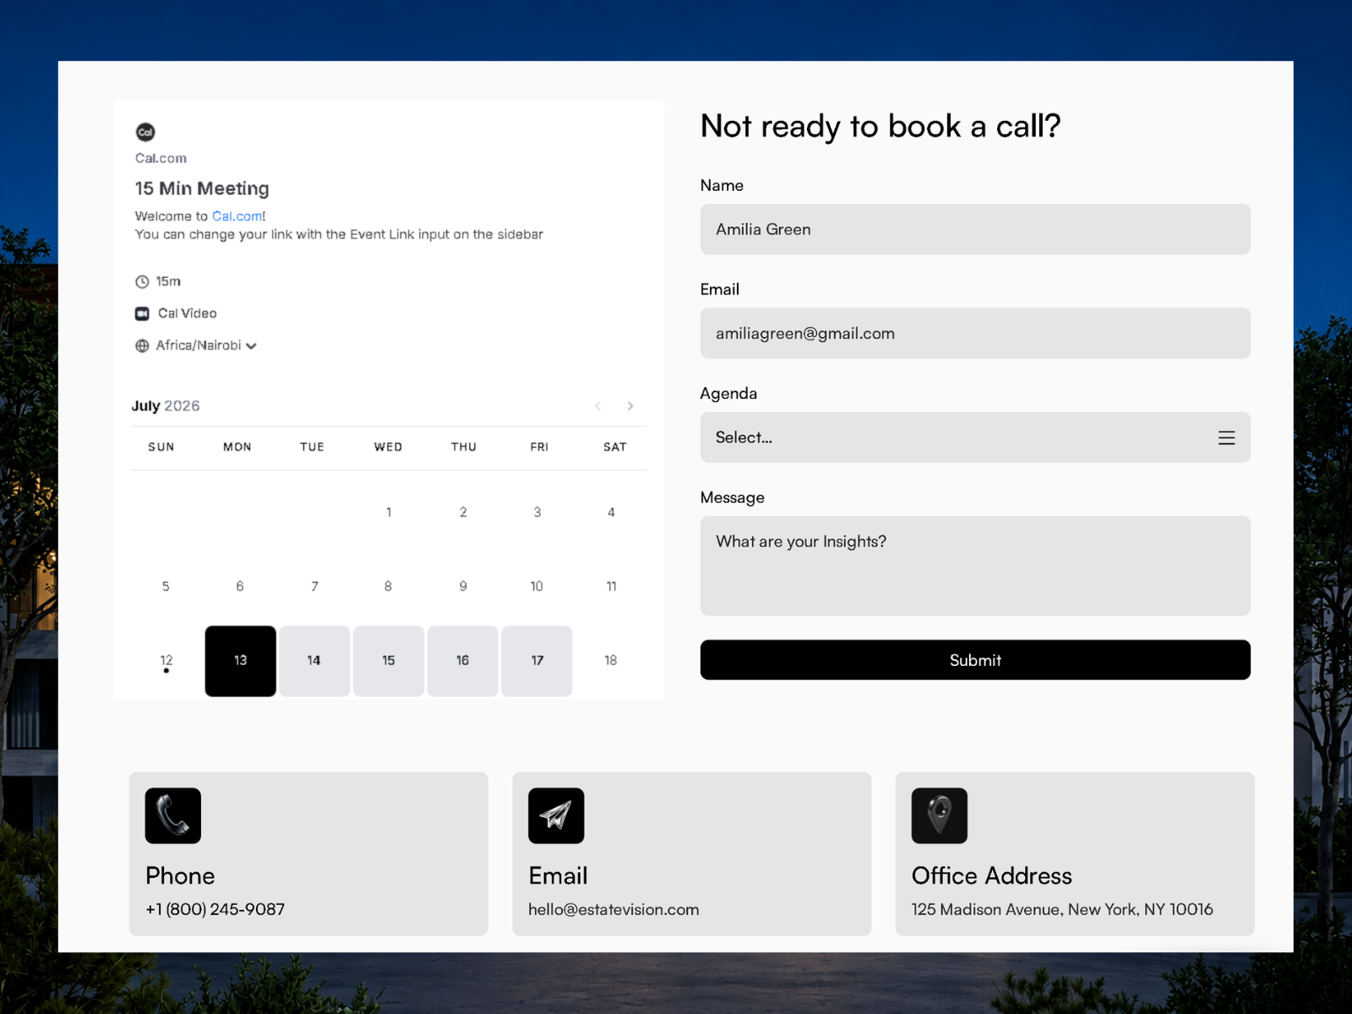Select July 15 in the calendar
This screenshot has width=1352, height=1014.
click(389, 661)
